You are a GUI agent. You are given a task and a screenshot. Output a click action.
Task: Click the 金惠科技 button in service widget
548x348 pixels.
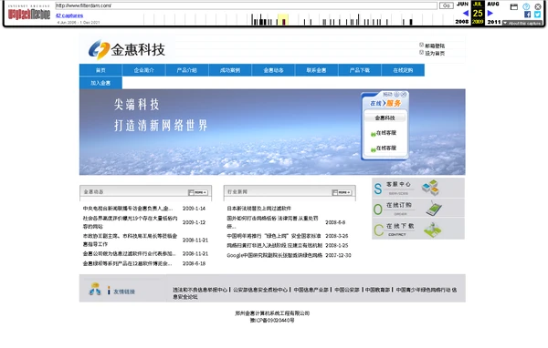385,118
